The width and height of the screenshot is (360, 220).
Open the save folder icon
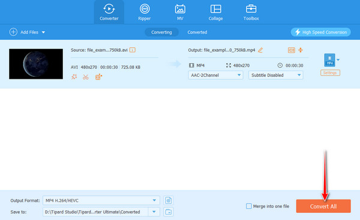point(168,212)
